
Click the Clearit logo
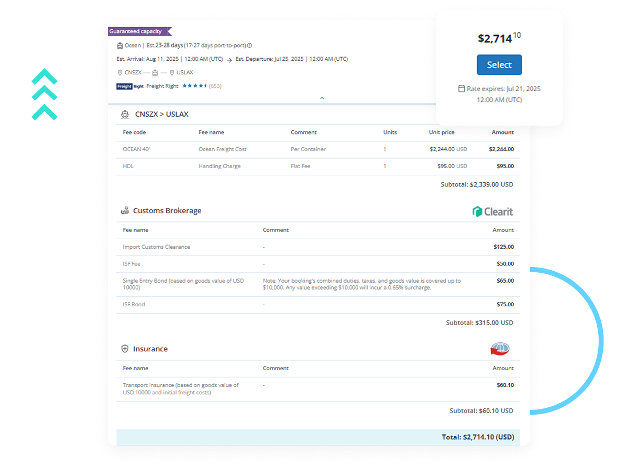pyautogui.click(x=492, y=212)
